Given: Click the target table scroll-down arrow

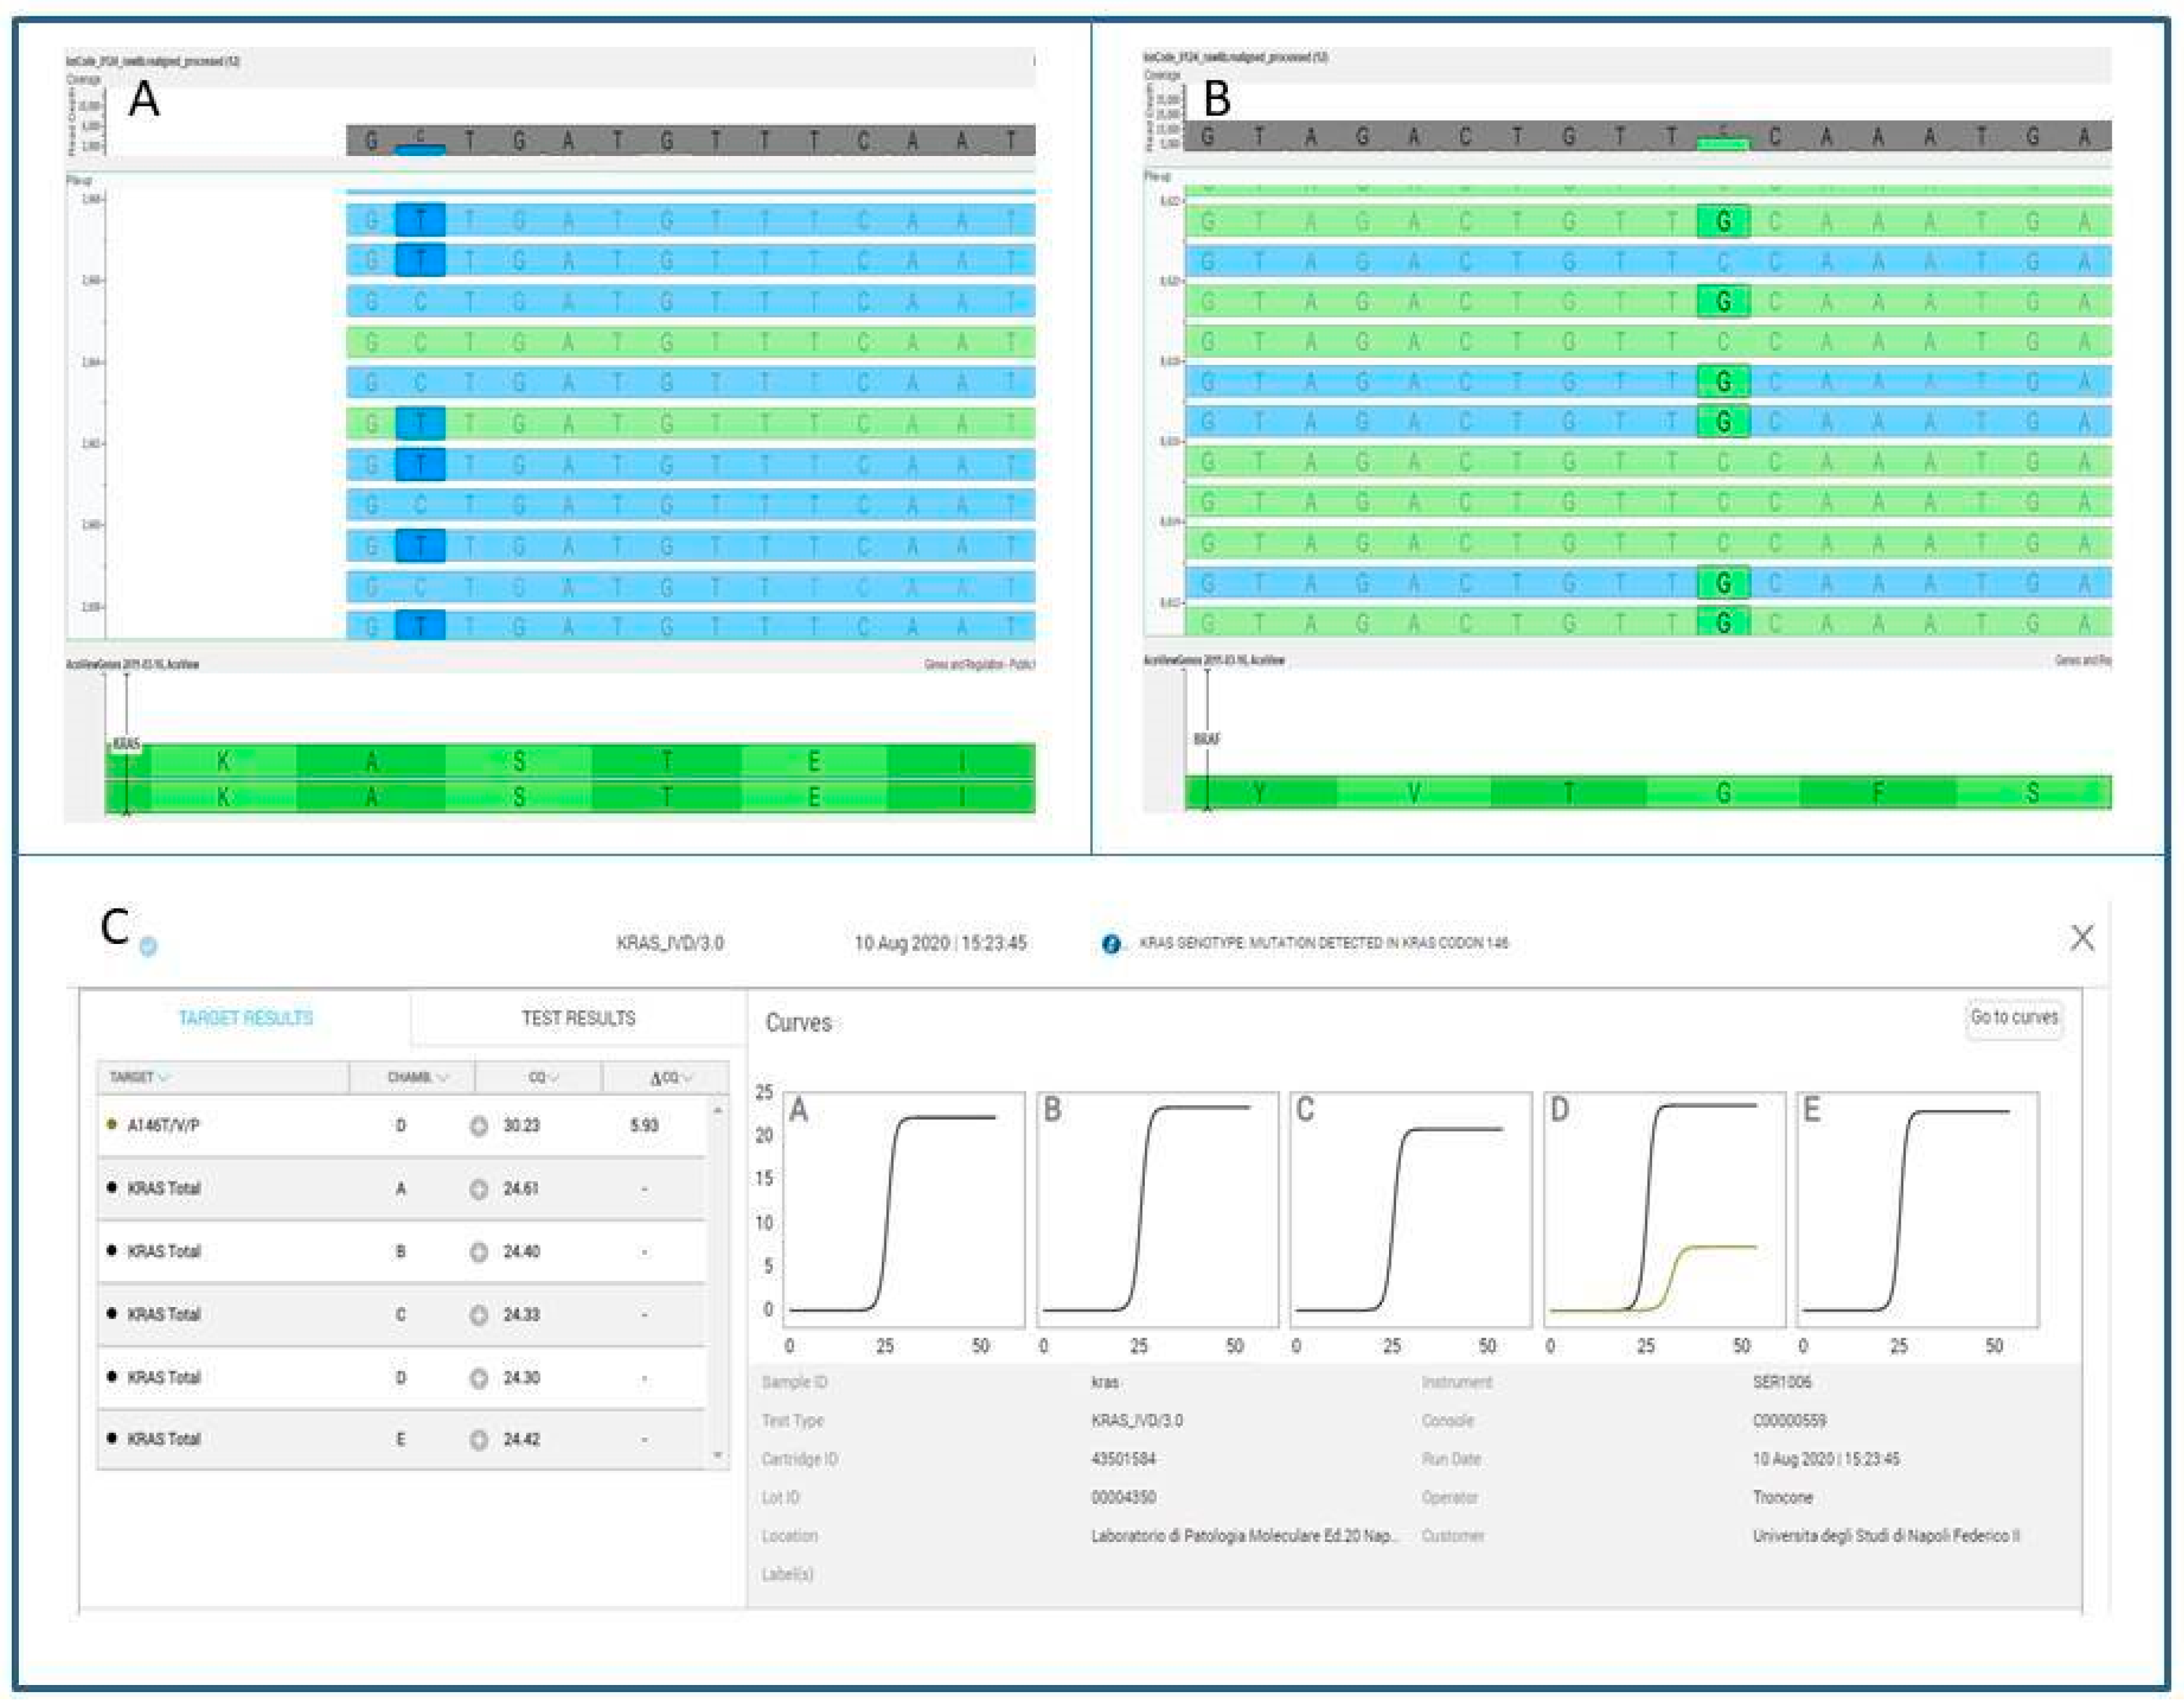Looking at the screenshot, I should tap(717, 1455).
